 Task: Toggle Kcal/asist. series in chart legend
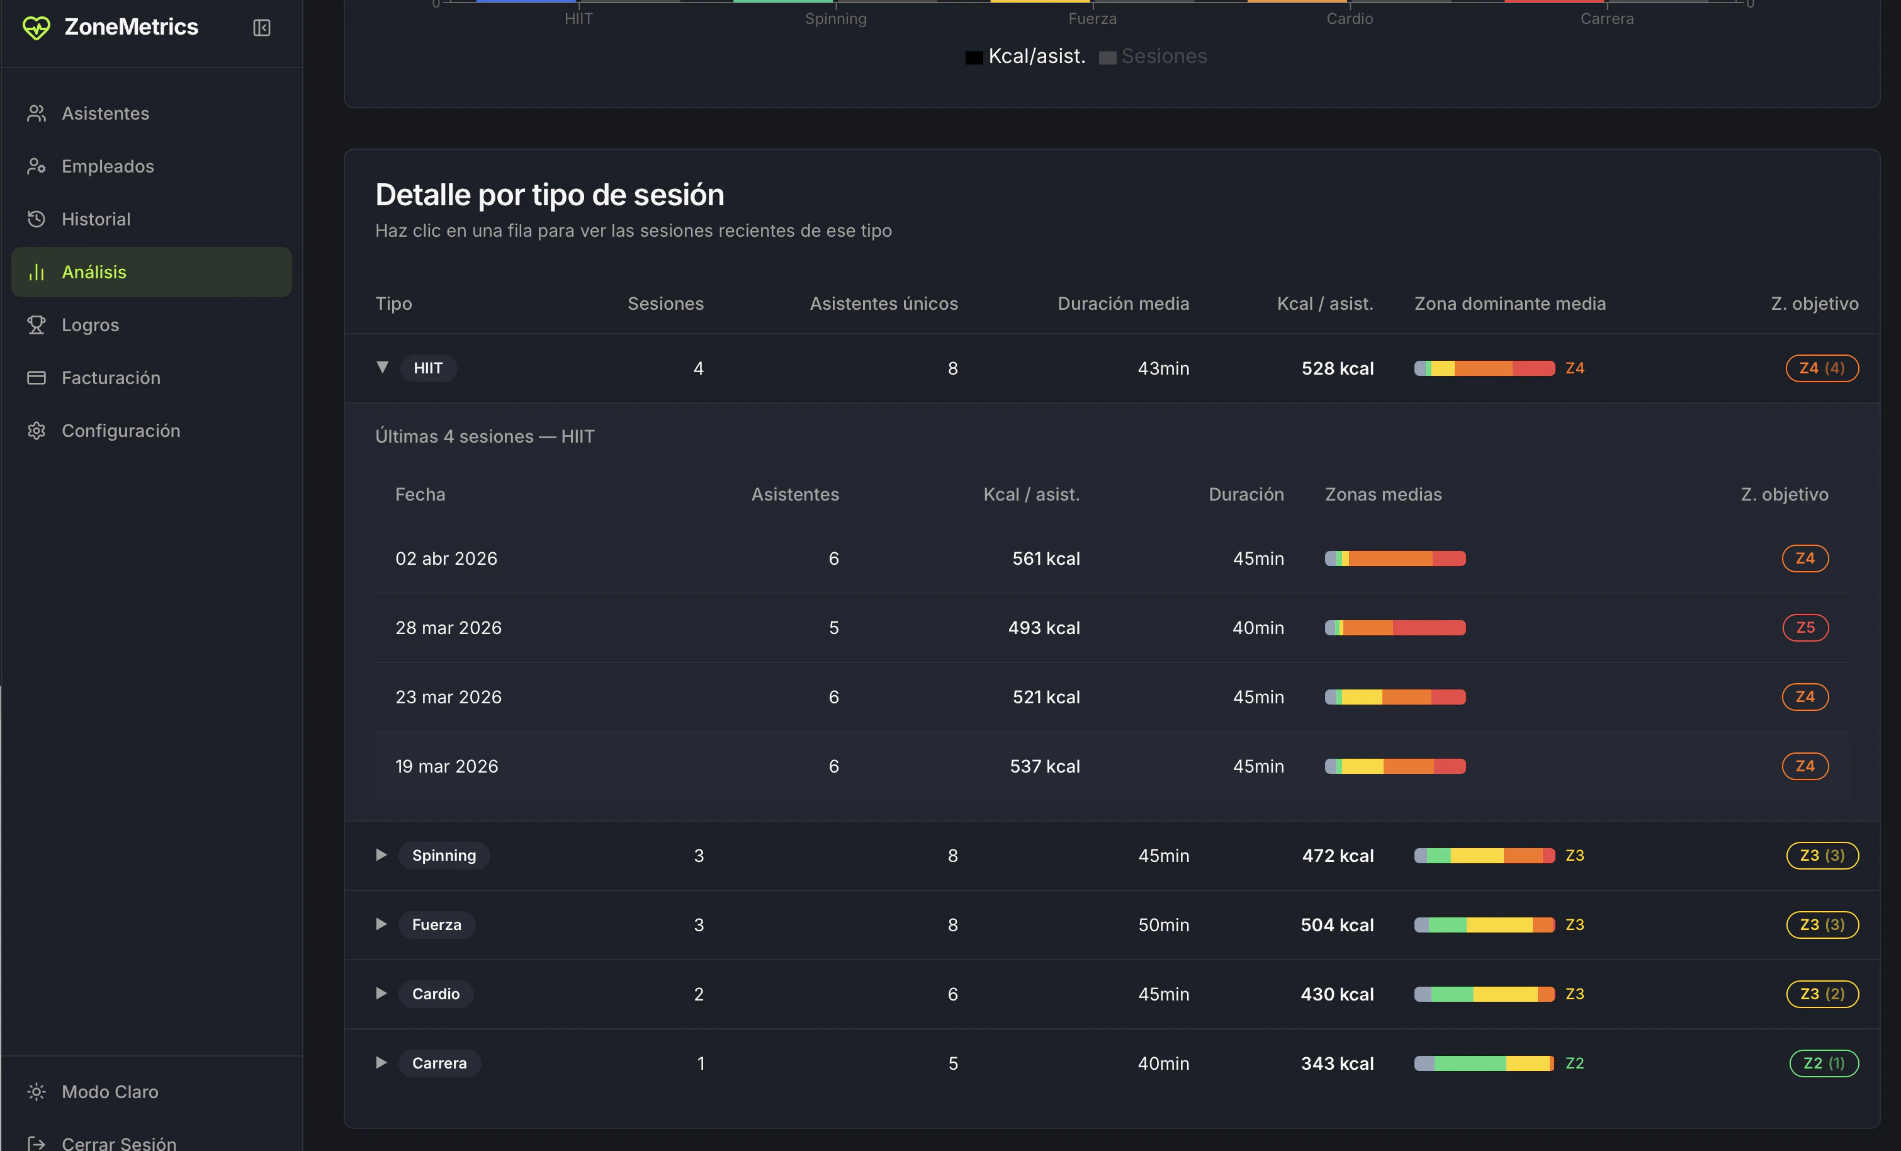[1025, 56]
